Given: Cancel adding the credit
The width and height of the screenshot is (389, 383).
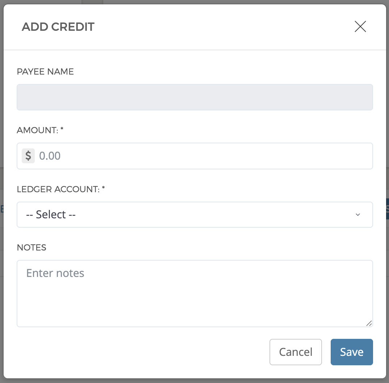Looking at the screenshot, I should (x=296, y=352).
